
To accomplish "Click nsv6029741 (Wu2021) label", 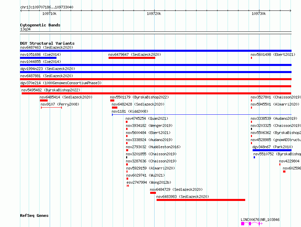I will pyautogui.click(x=145, y=175).
